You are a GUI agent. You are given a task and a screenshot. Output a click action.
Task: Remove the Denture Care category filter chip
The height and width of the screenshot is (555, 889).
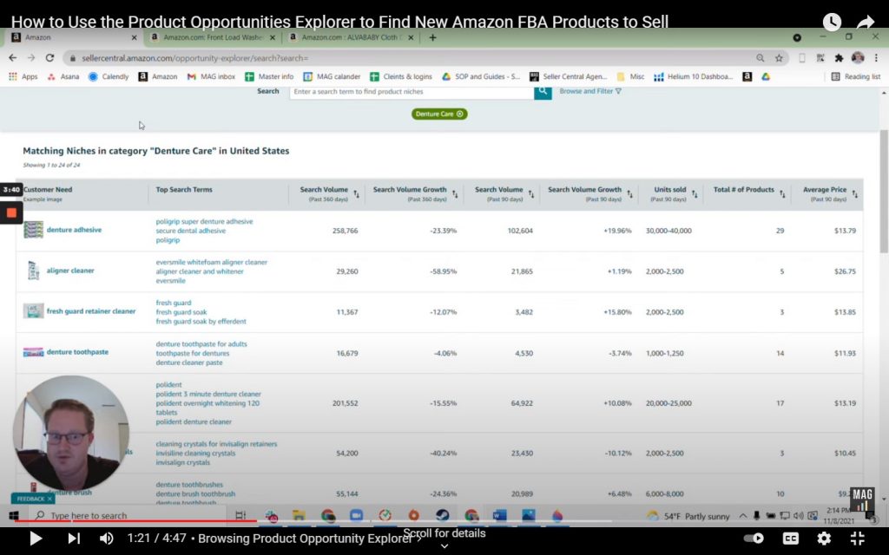click(460, 114)
